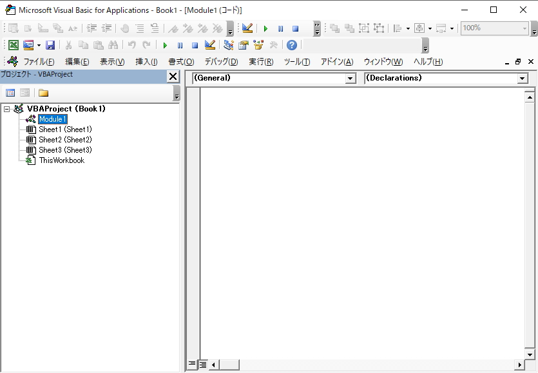
Task: Click the Bring to Front icon
Action: coord(334,28)
